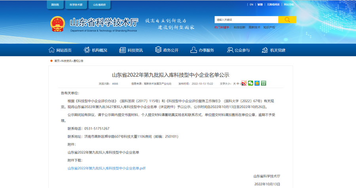Share article via WeChat icon
The image size is (356, 188).
point(250,83)
